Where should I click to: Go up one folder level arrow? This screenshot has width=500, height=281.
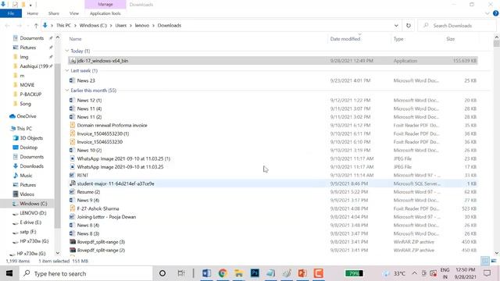(x=36, y=26)
